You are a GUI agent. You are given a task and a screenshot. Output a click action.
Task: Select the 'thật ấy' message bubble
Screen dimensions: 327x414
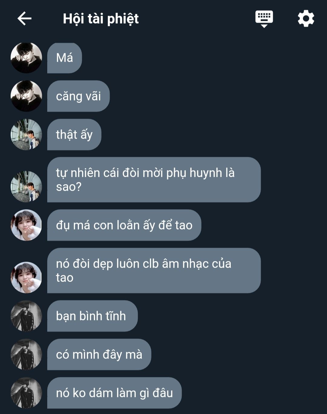[x=74, y=134]
